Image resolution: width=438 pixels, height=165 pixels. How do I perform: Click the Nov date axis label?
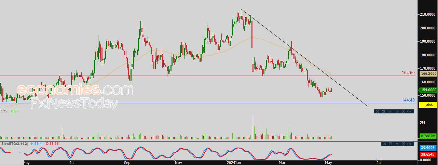178,163
